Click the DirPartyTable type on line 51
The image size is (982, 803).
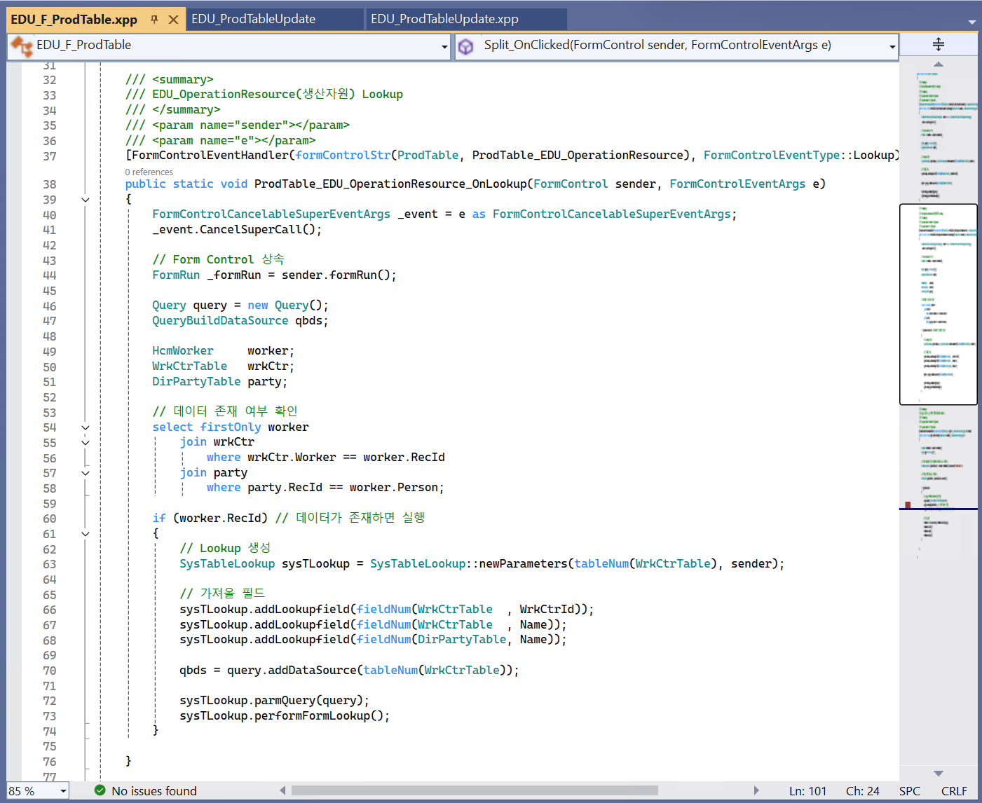coord(196,382)
